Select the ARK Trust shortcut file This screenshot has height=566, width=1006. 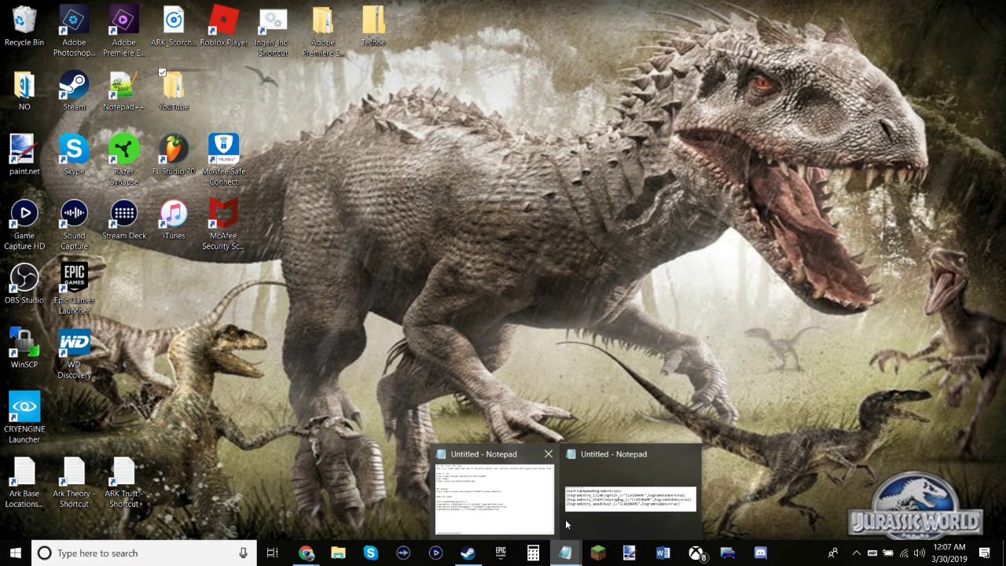[123, 483]
